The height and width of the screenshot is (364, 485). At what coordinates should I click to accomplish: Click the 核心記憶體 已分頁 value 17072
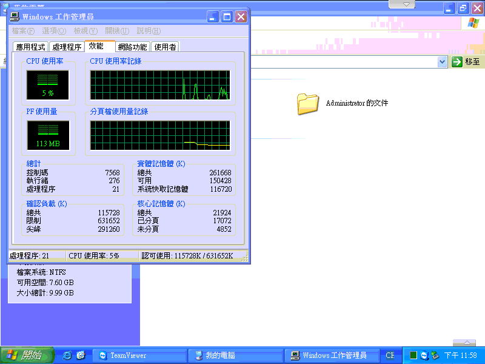click(x=222, y=221)
